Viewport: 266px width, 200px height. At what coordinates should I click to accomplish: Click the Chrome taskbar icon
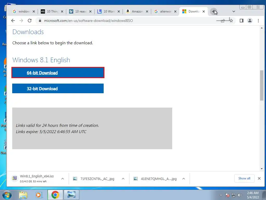tap(55, 195)
